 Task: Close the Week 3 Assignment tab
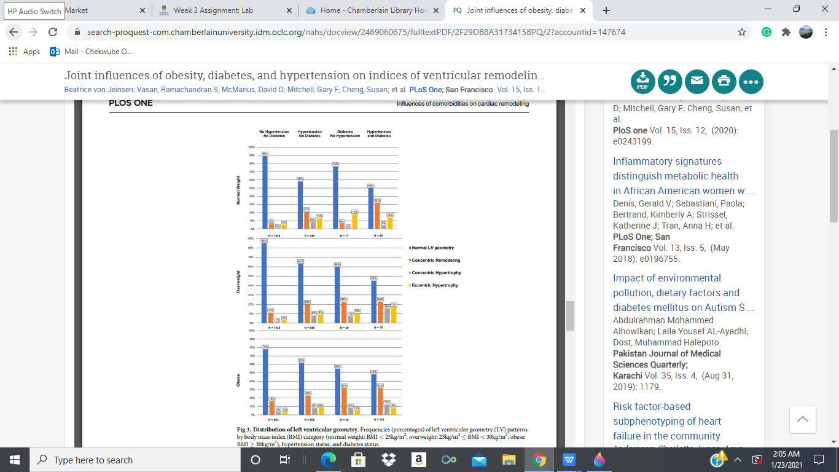[289, 10]
